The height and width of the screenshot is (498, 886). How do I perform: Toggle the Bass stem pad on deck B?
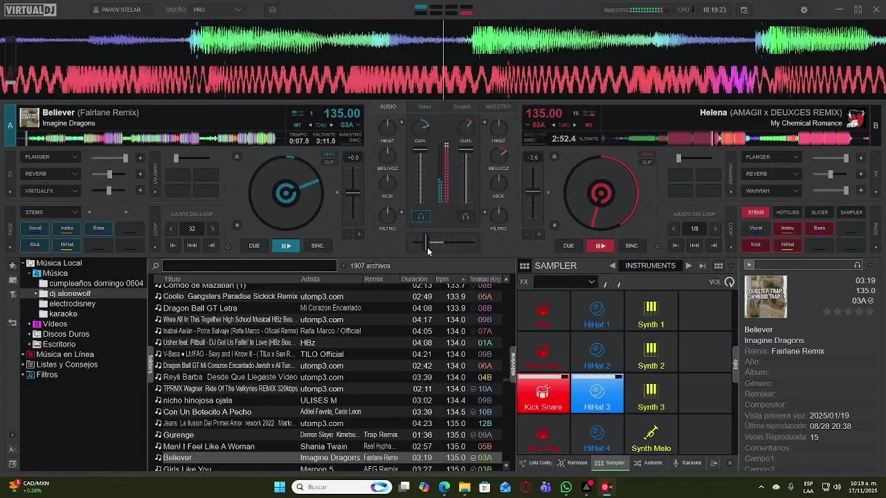point(820,228)
